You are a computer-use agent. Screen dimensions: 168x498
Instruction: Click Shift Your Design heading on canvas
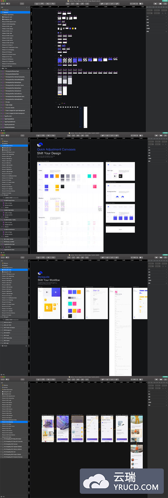coord(49,153)
